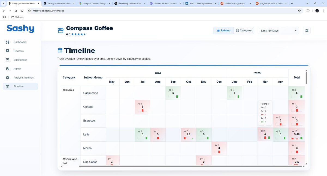Click the scroll-left arrow below the table

tap(61, 166)
